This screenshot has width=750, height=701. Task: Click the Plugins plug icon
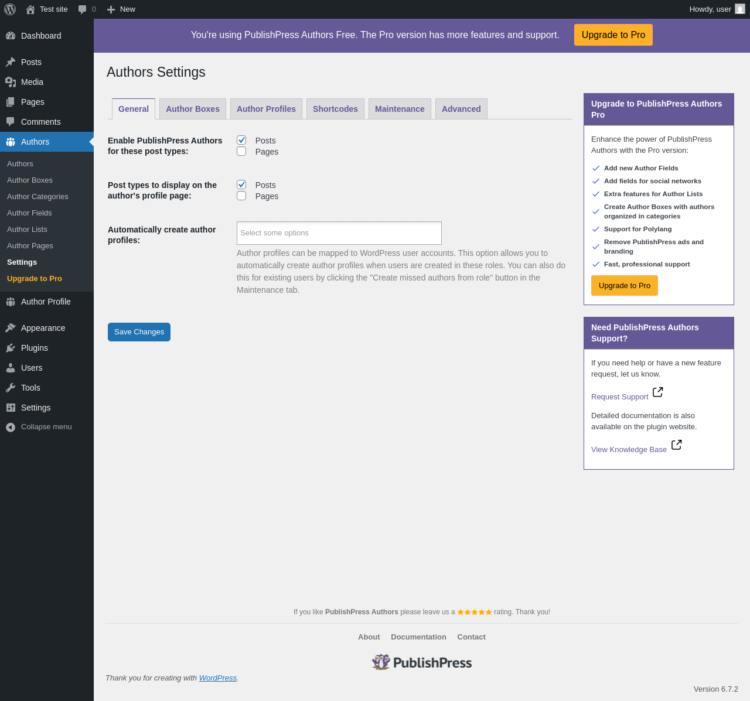[11, 348]
